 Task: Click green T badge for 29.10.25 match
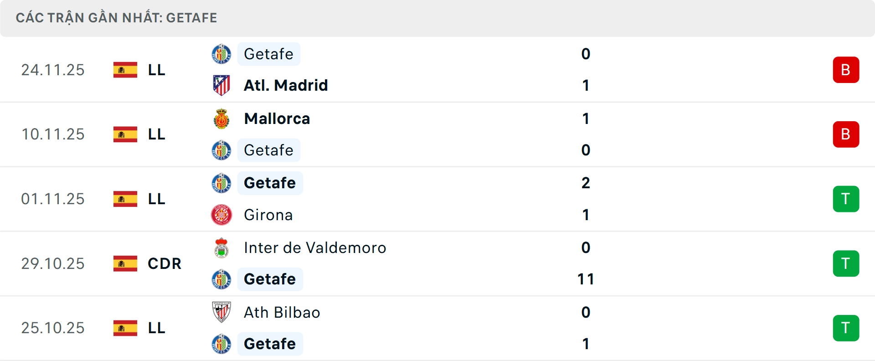tap(845, 263)
